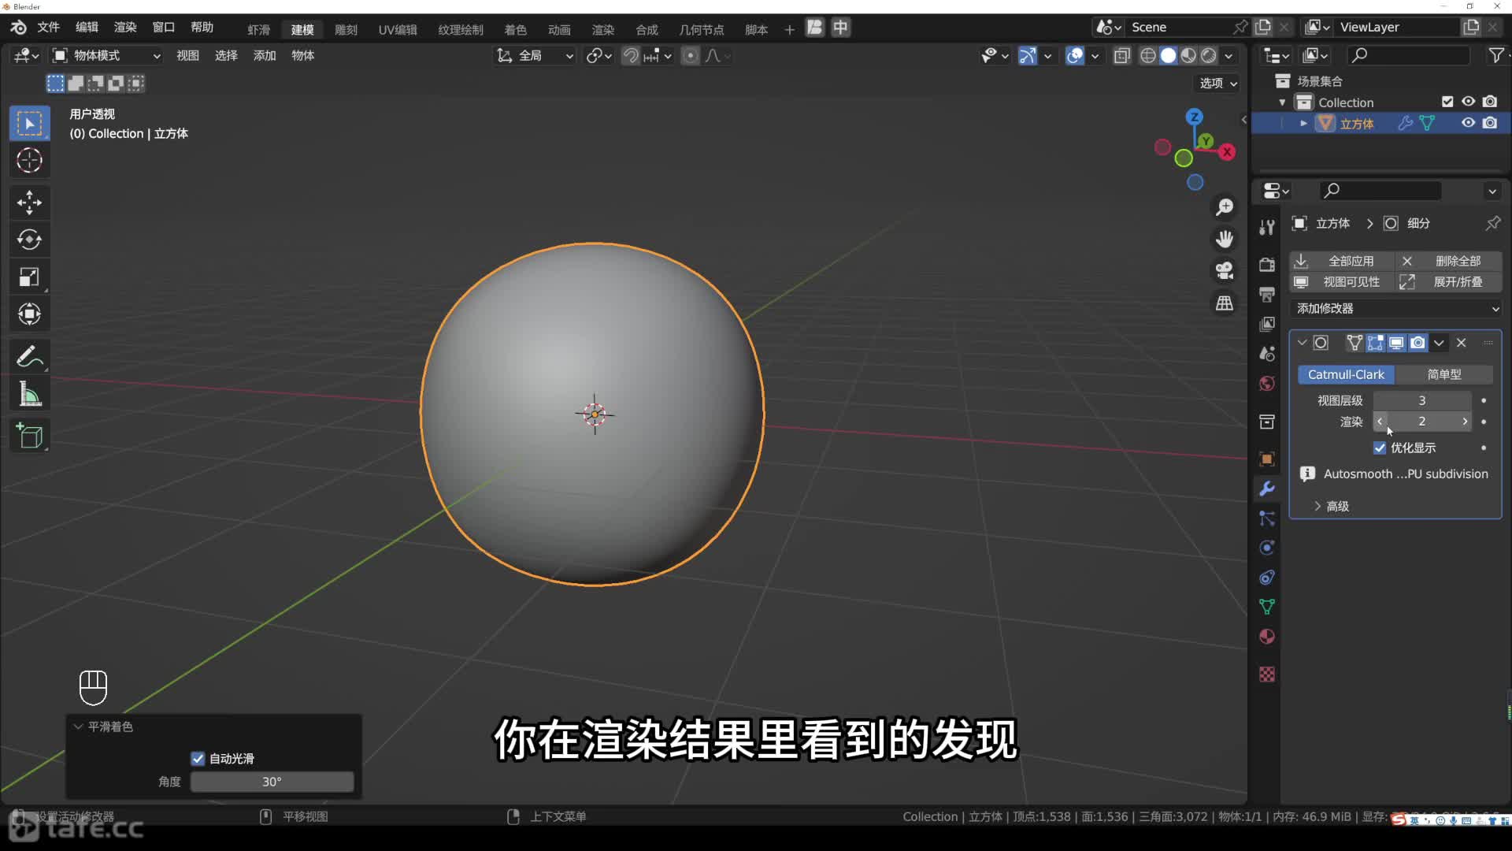
Task: Toggle X-ray display
Action: click(x=1122, y=56)
